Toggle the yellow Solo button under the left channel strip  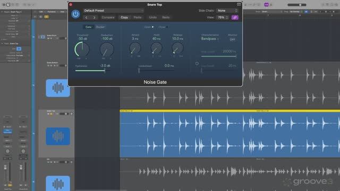(10, 185)
